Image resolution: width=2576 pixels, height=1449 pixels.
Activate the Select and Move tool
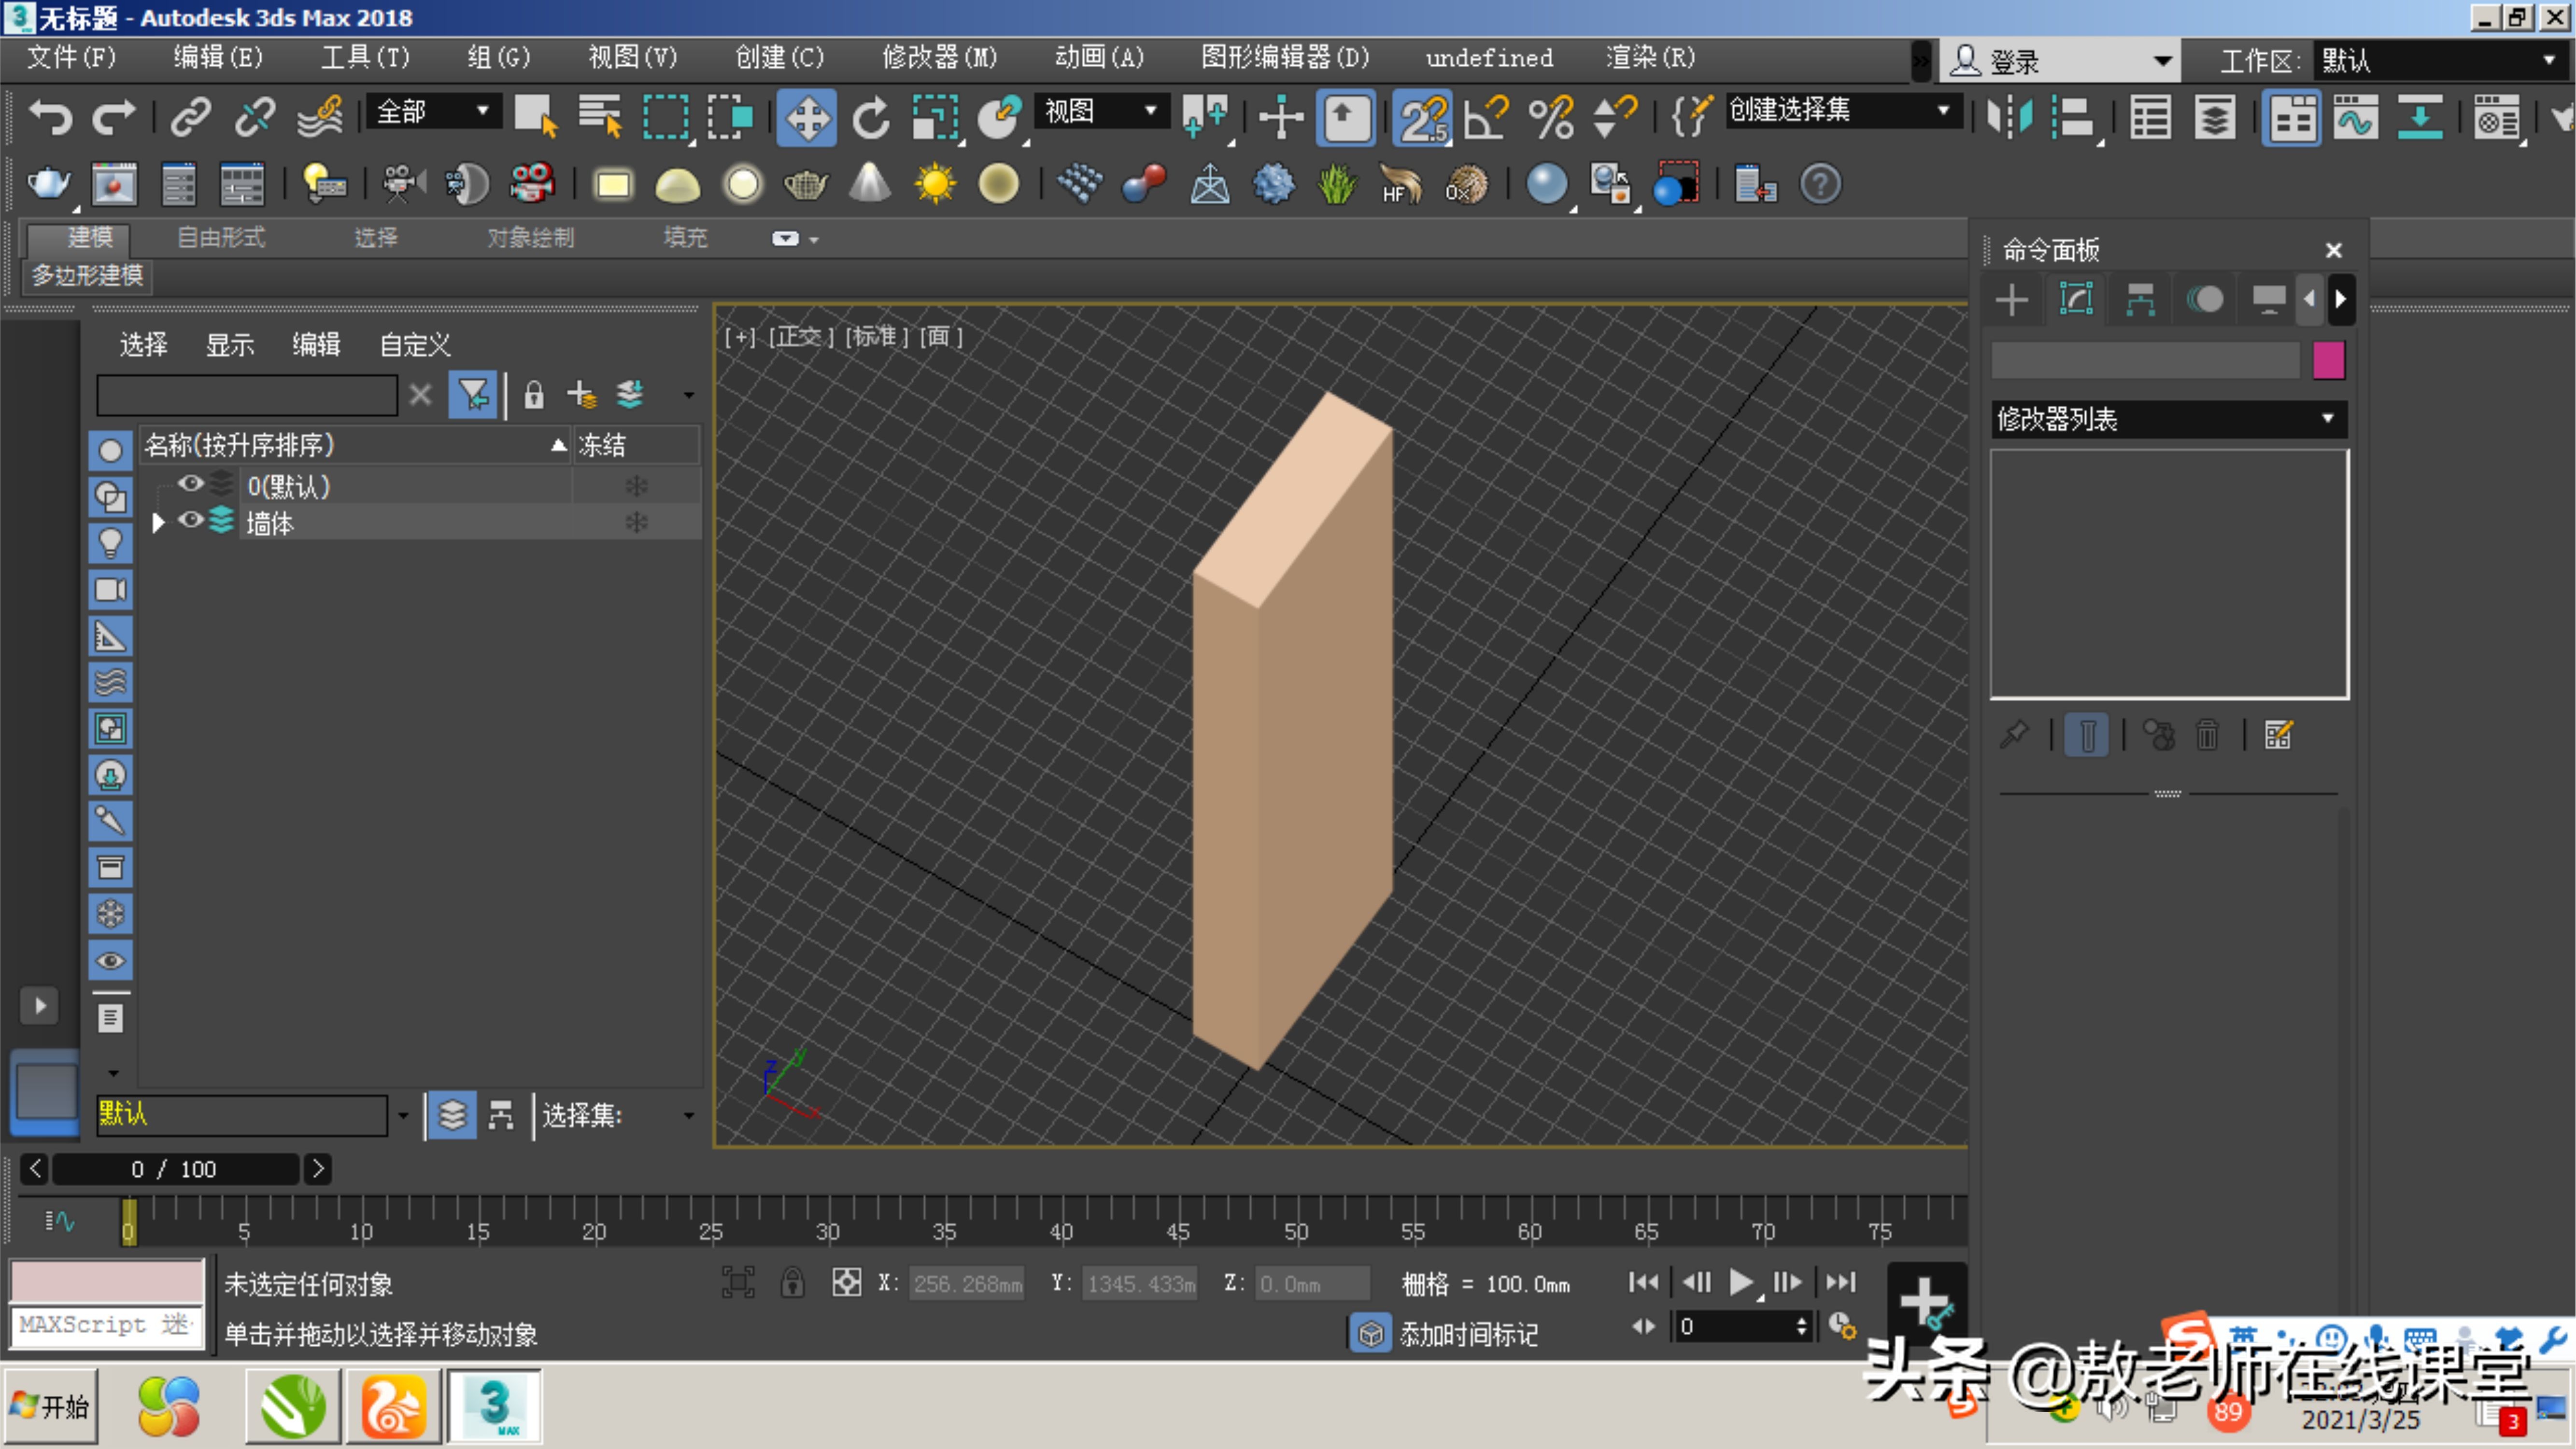807,117
